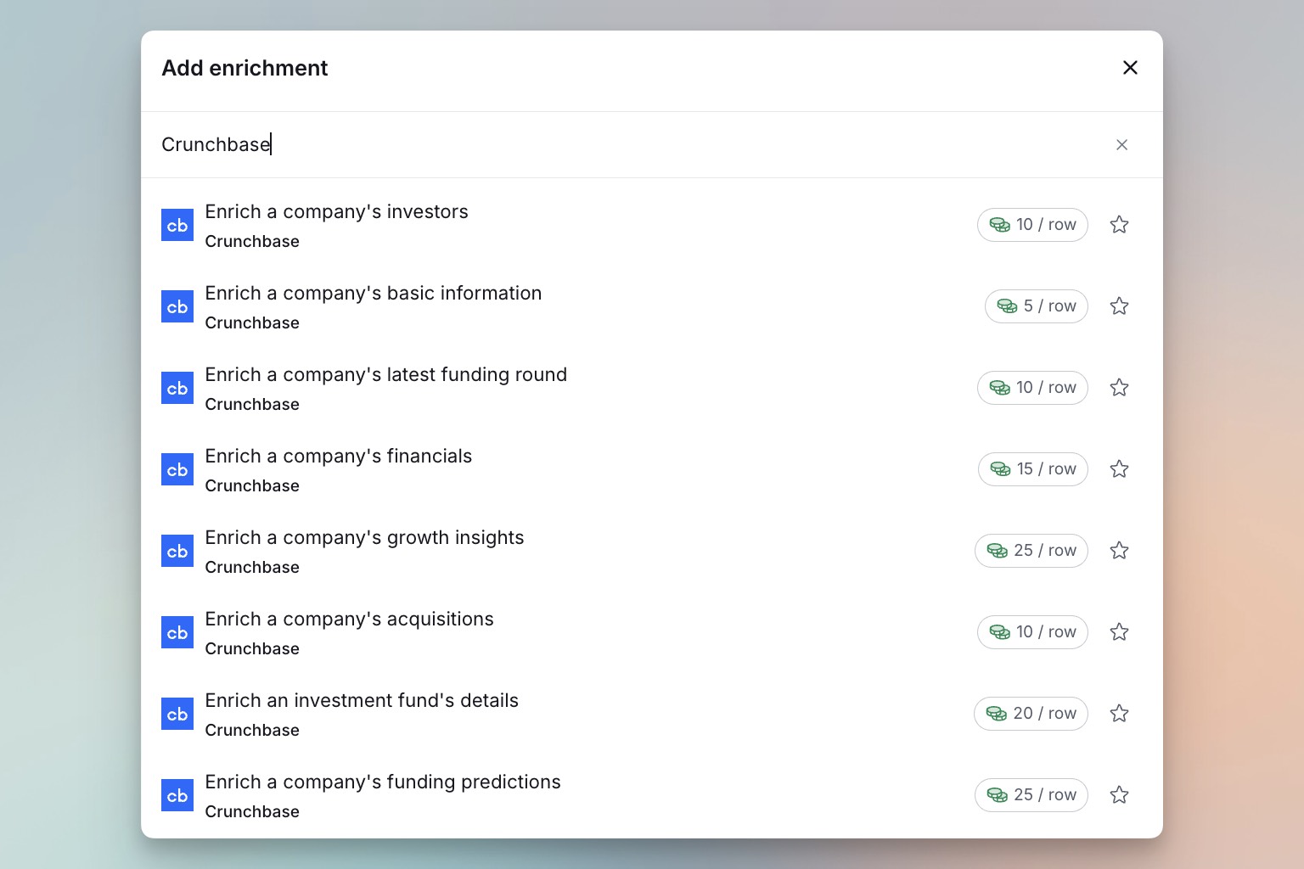Click the Crunchbase logo beside company's acquisitions

click(177, 632)
